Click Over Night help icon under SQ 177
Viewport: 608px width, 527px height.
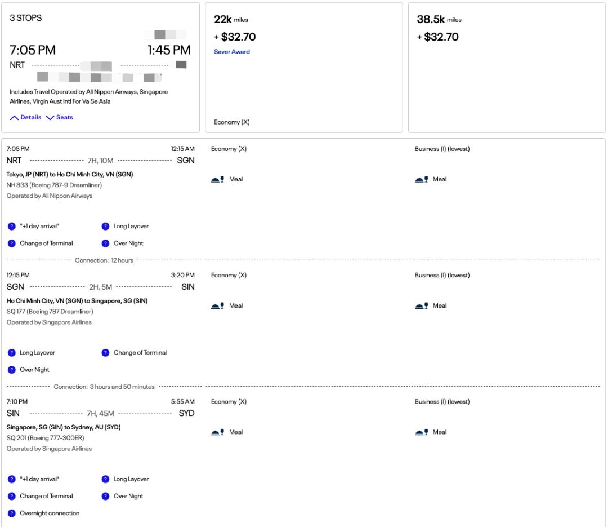pos(11,370)
